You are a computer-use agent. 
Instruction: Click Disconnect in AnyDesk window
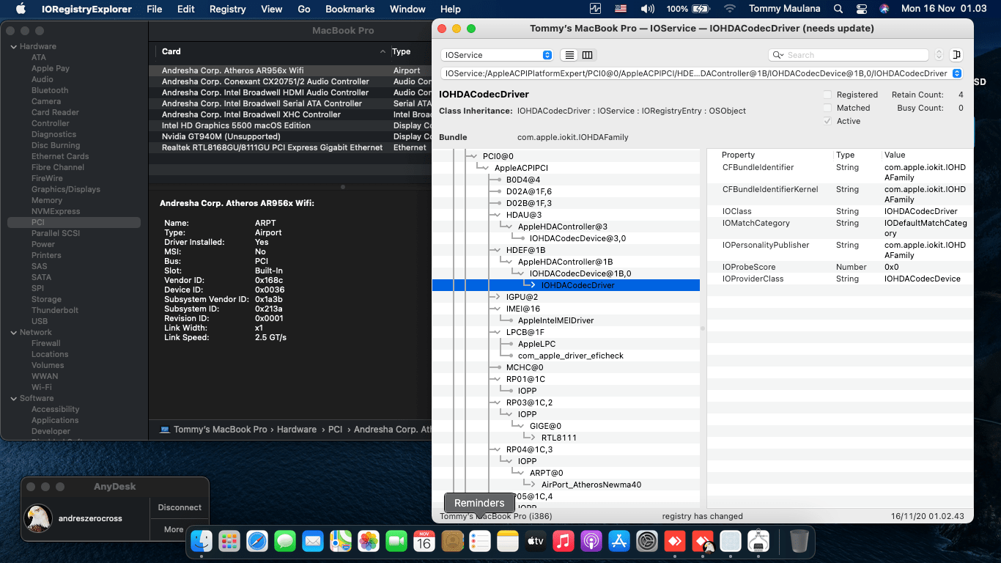tap(180, 507)
